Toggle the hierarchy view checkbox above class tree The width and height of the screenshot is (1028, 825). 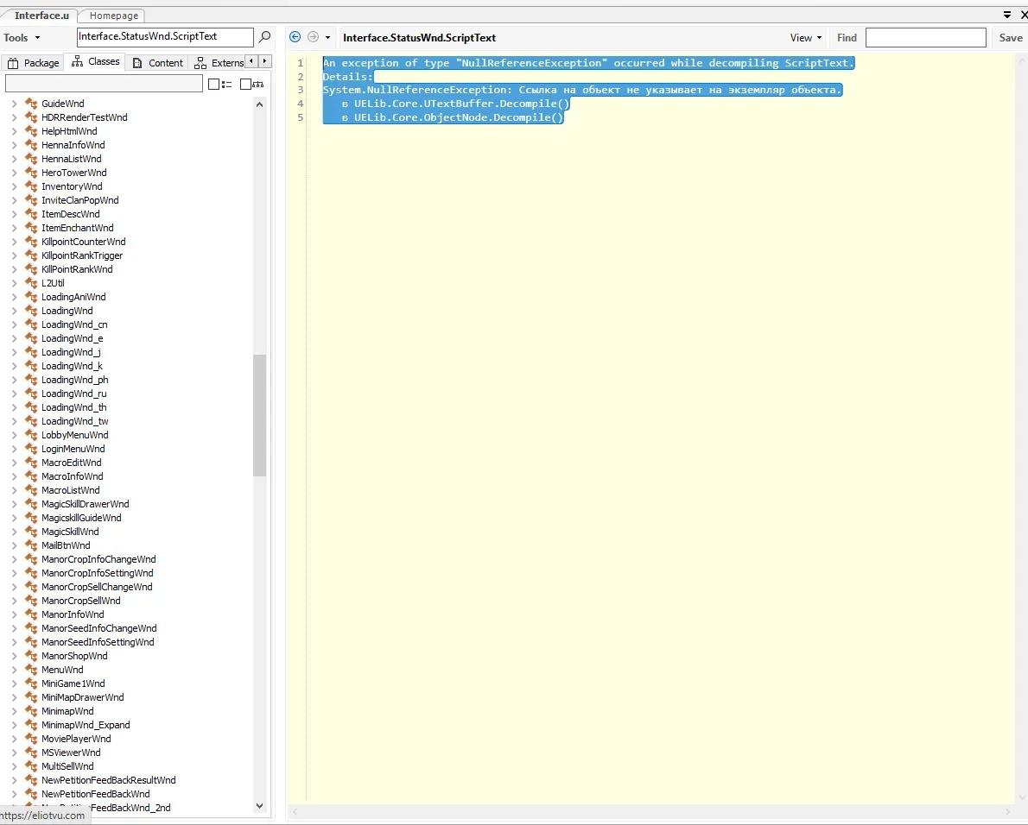click(246, 84)
